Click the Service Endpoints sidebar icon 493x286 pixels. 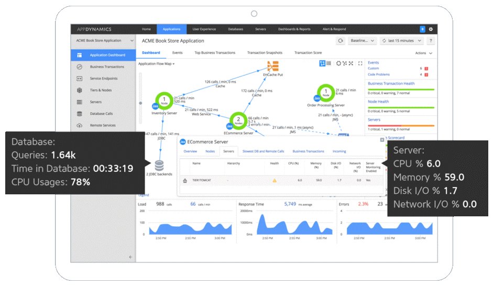click(x=80, y=79)
